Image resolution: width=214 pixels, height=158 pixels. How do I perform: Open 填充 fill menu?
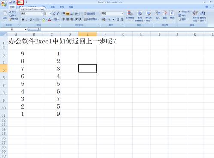coord(183,15)
